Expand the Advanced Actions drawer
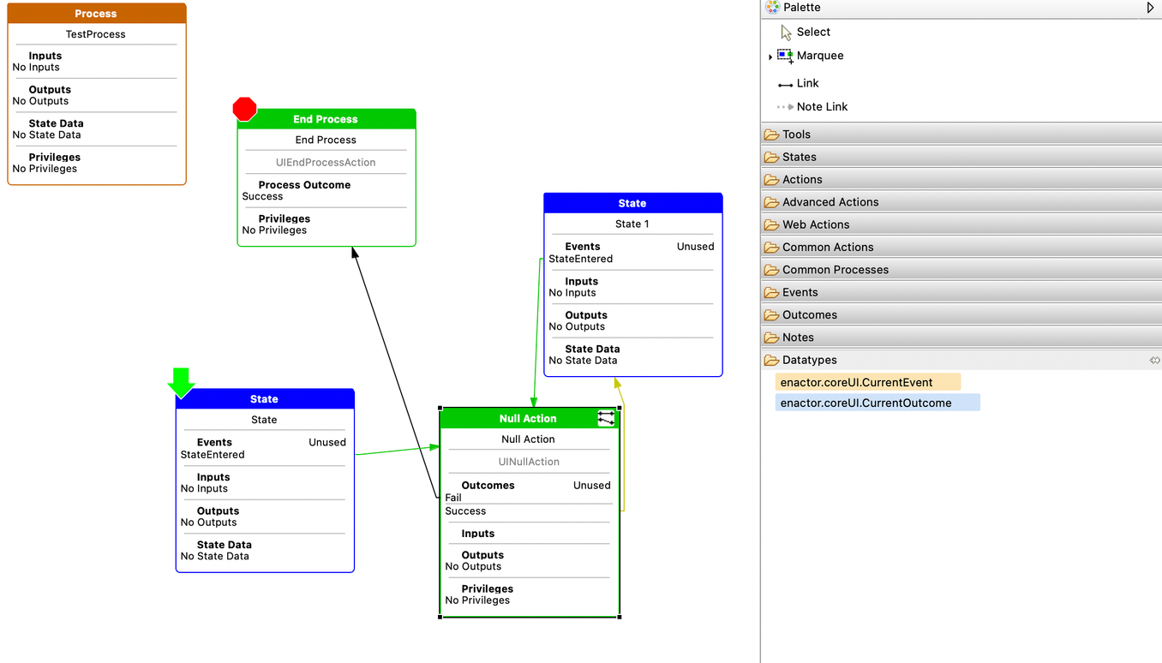1162x663 pixels. click(x=961, y=202)
